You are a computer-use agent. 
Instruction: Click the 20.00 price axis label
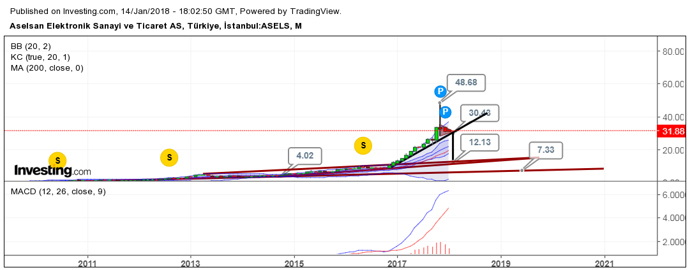[x=673, y=150]
